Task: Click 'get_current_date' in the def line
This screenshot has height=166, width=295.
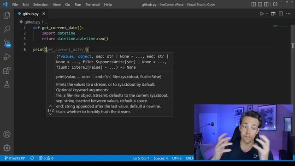Action: click(x=59, y=28)
